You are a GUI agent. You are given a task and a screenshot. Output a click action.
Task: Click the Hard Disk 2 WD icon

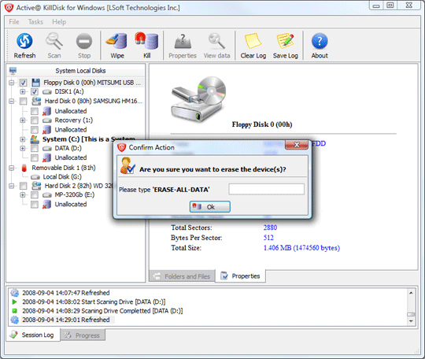tap(36, 186)
